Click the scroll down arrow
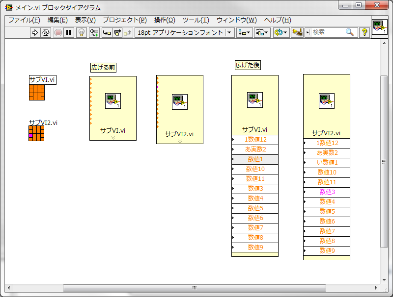Screen dimensions: 393x297 [x=384, y=280]
